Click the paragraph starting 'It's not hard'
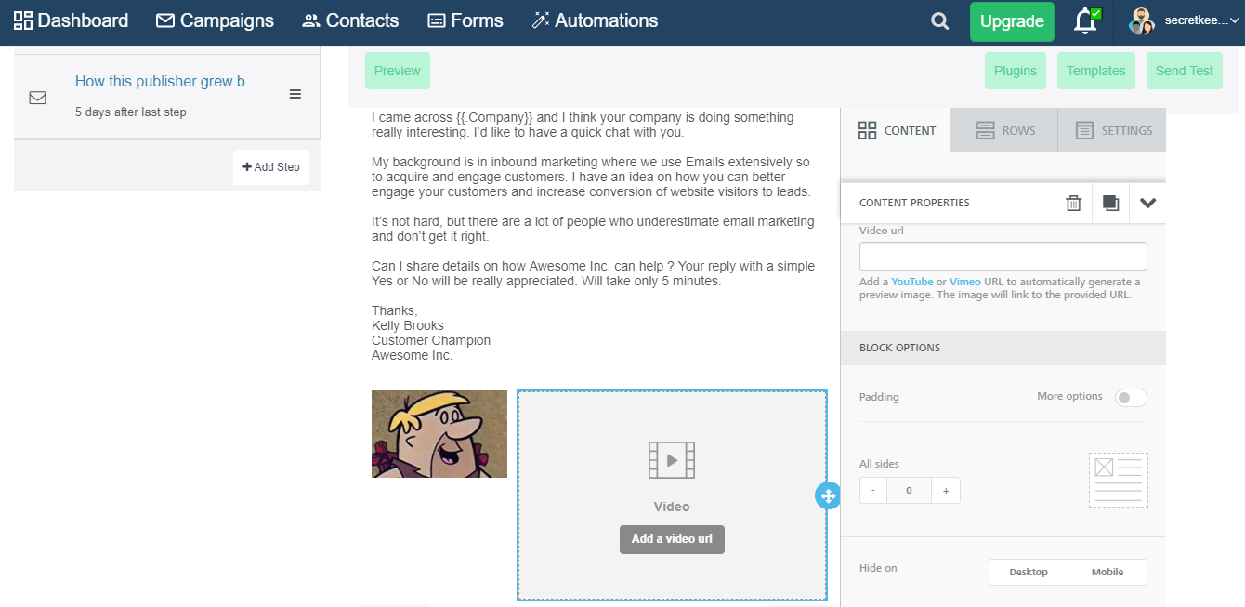 pos(593,229)
